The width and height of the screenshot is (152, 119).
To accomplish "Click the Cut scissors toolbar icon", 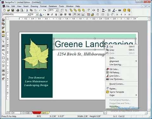I will pyautogui.click(x=27, y=10).
